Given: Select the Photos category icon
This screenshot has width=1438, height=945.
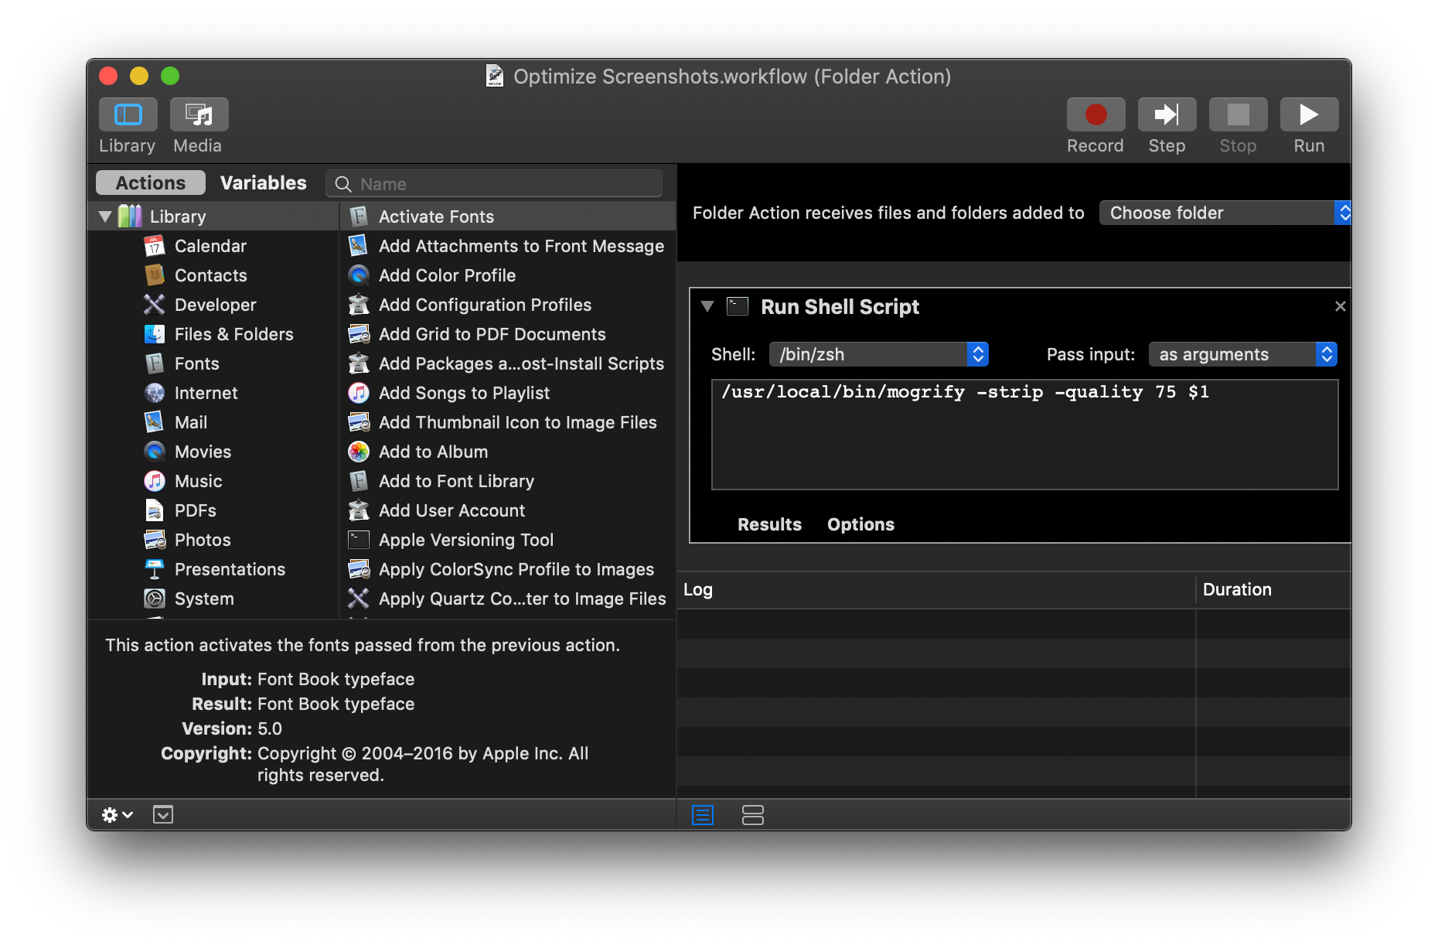Looking at the screenshot, I should pos(155,540).
